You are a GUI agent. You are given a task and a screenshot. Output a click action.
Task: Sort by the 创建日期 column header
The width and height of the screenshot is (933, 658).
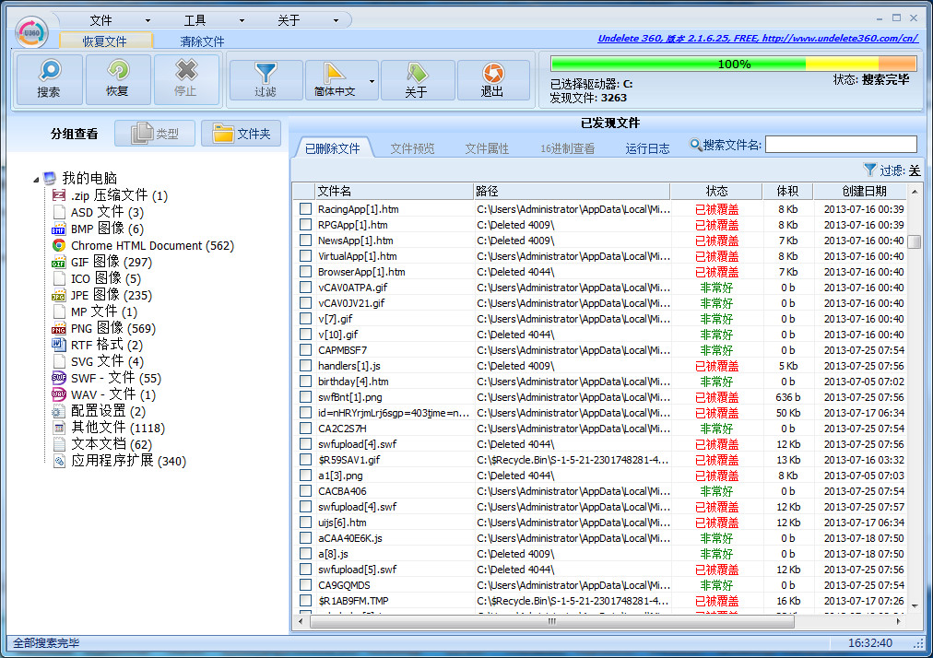[860, 191]
